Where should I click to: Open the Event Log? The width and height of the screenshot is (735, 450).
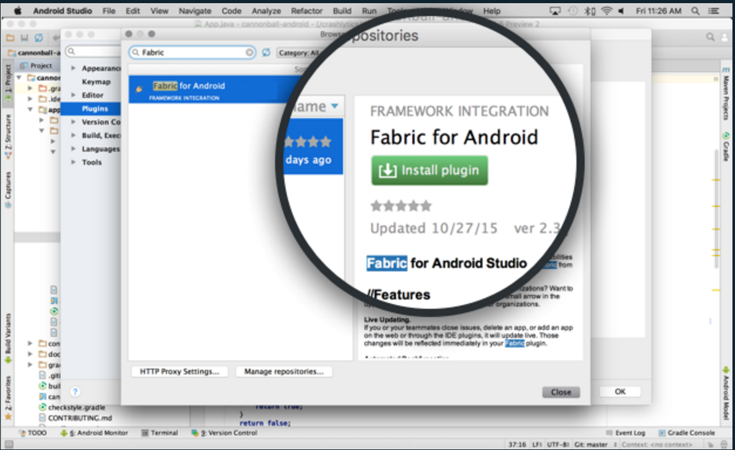626,433
